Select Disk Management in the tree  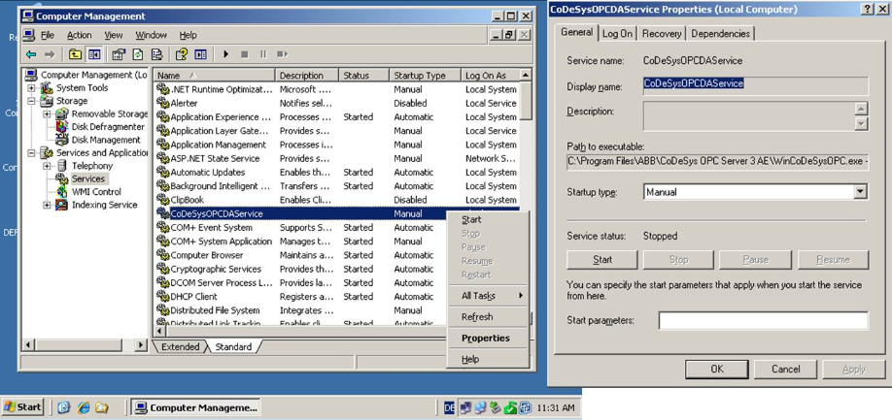[x=106, y=140]
